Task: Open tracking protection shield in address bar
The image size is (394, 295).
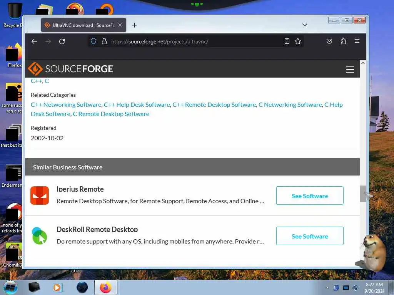Action: pos(93,41)
